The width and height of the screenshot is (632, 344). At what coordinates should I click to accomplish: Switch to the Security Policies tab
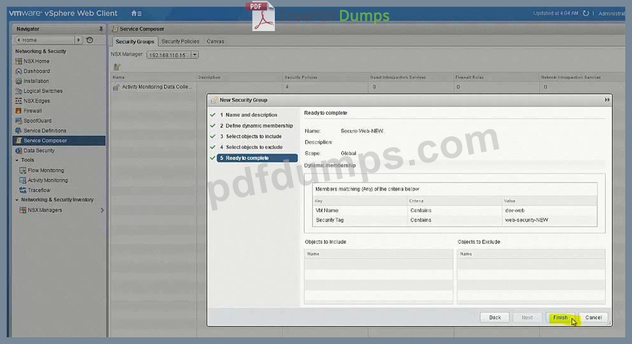180,41
